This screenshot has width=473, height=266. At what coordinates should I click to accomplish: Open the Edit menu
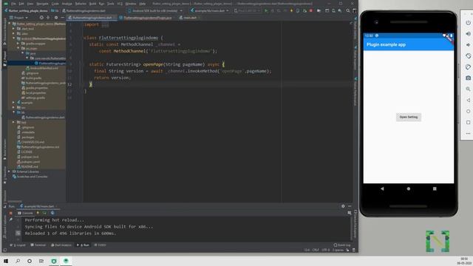point(21,4)
